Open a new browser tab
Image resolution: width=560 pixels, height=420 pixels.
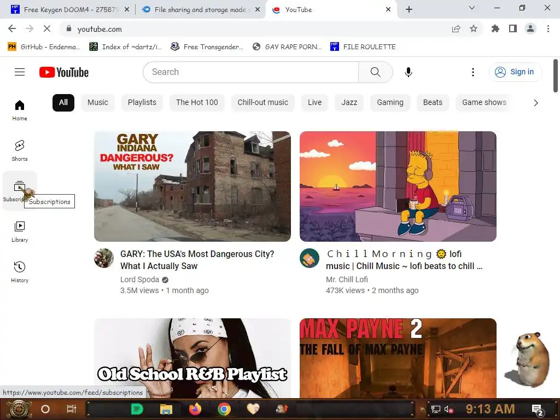coord(409,10)
